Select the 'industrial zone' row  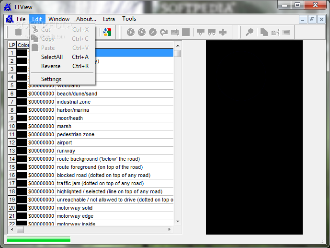click(x=91, y=102)
